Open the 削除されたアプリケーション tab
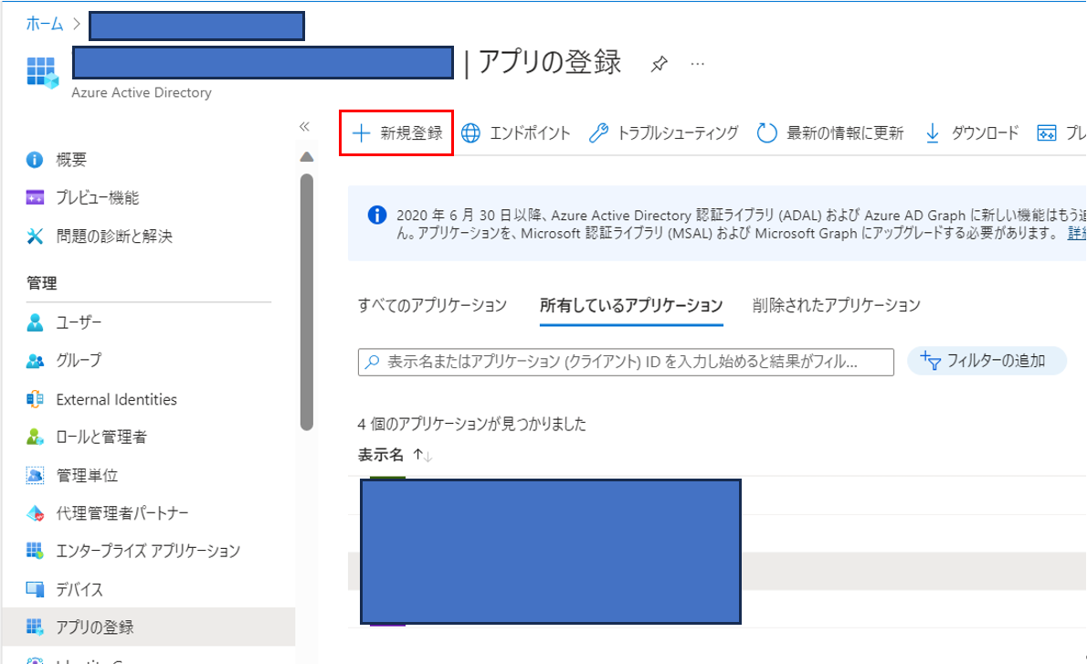Viewport: 1087px width, 664px height. [x=837, y=306]
